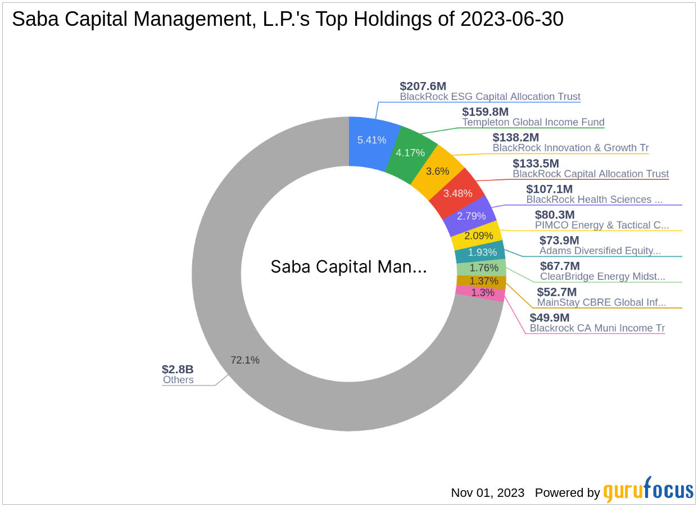Viewport: 698px width, 507px height.
Task: Click the BlackRock ESG Capital Allocation Trust label
Action: (x=490, y=97)
